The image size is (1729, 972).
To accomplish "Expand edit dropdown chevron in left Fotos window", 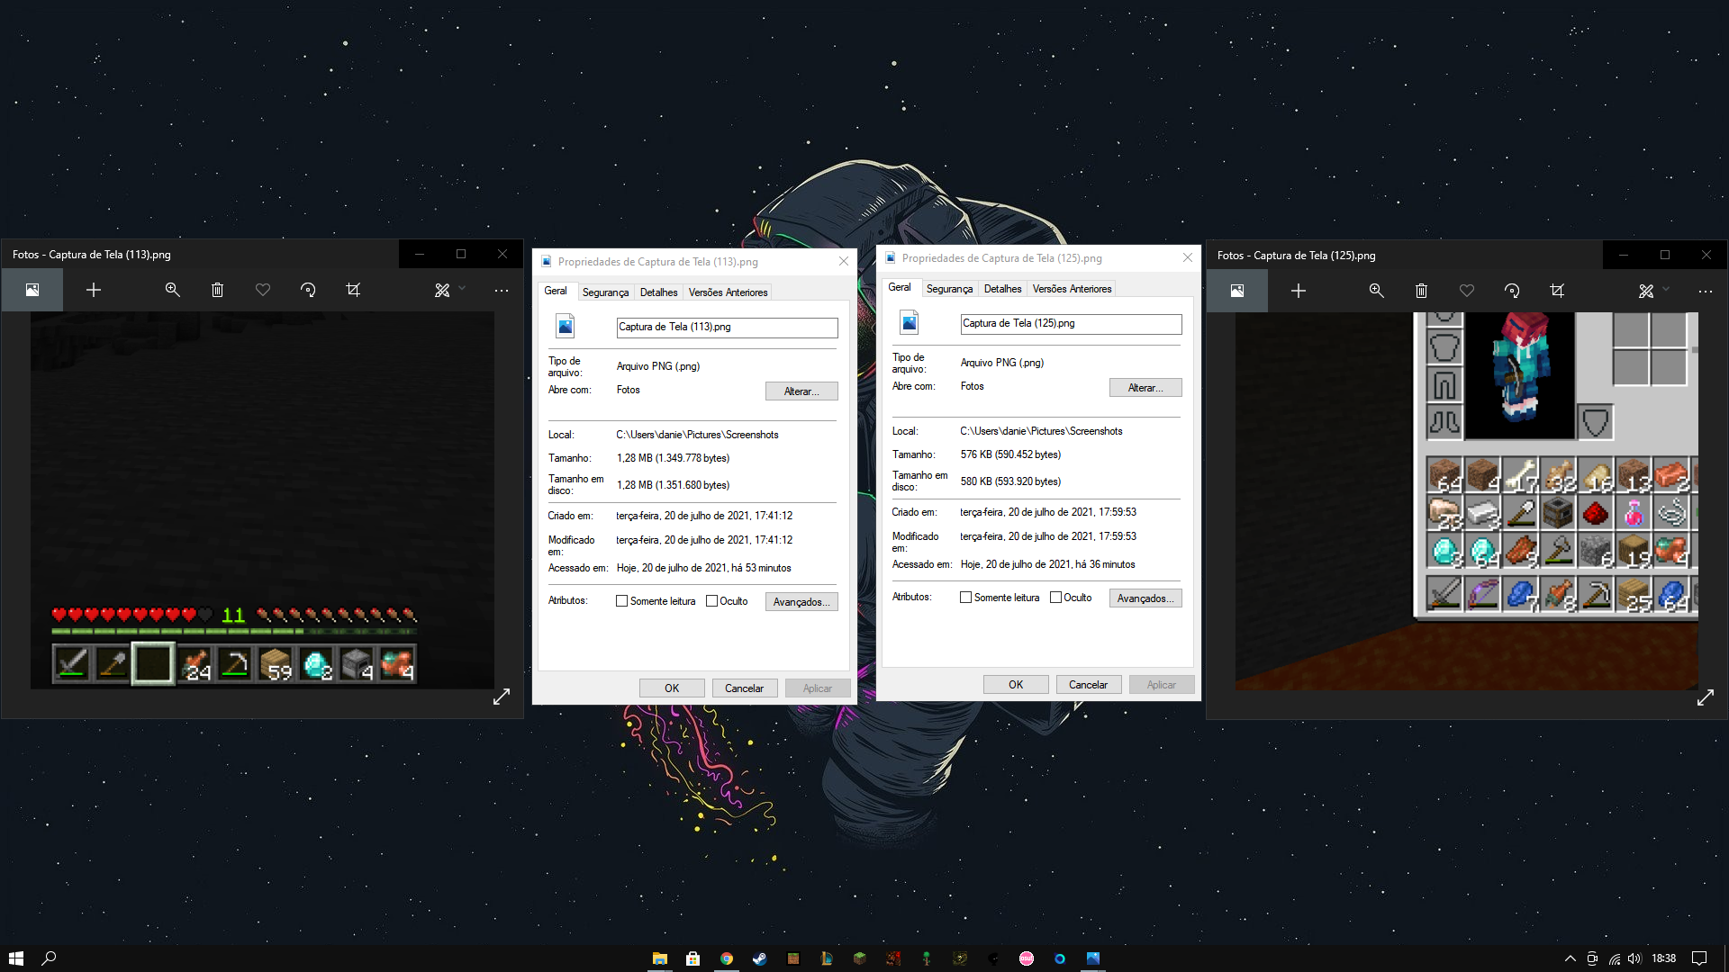I will 462,289.
